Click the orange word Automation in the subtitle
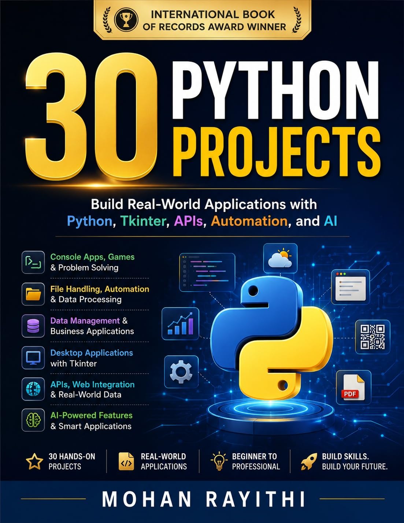The width and height of the screenshot is (404, 523). coord(249,221)
